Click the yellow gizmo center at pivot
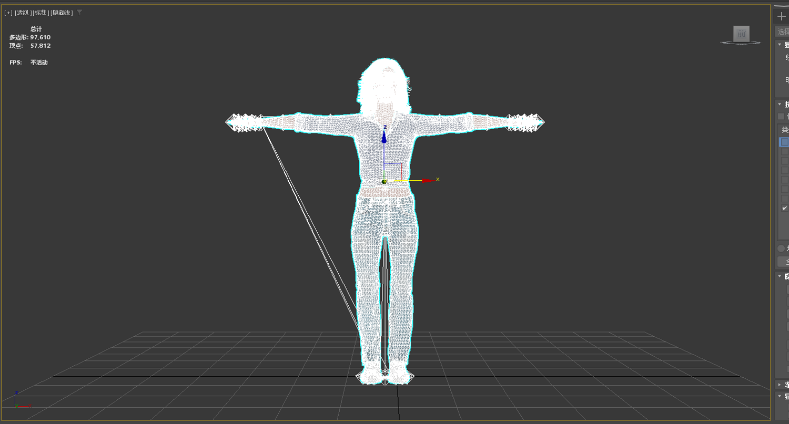 tap(385, 181)
